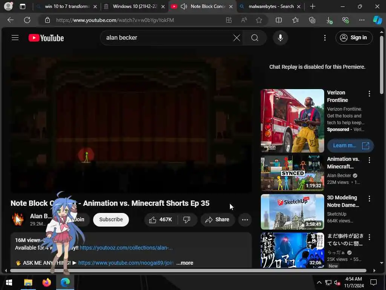The width and height of the screenshot is (386, 290).
Task: Activate Read aloud icon in address bar
Action: pos(244,20)
